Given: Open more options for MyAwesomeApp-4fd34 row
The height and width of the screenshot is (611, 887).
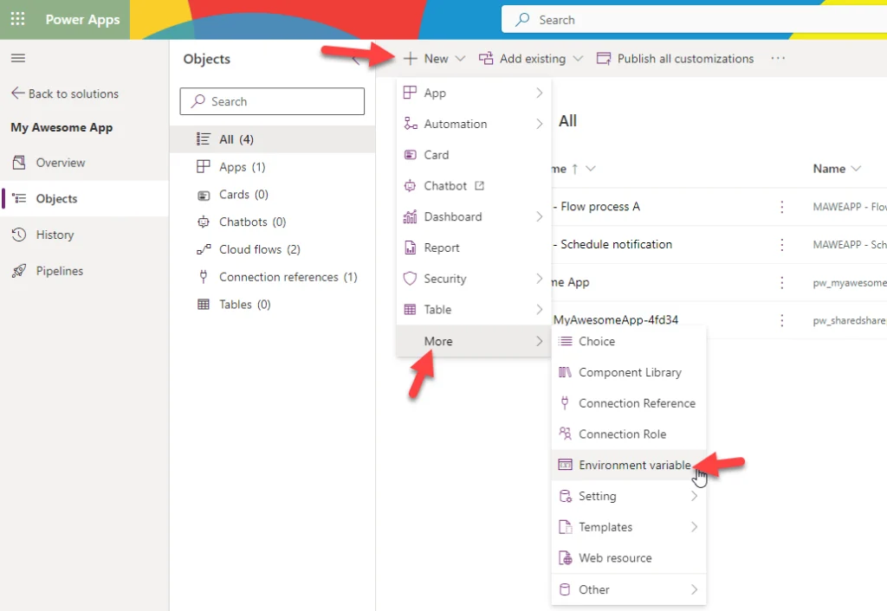Looking at the screenshot, I should tap(782, 320).
